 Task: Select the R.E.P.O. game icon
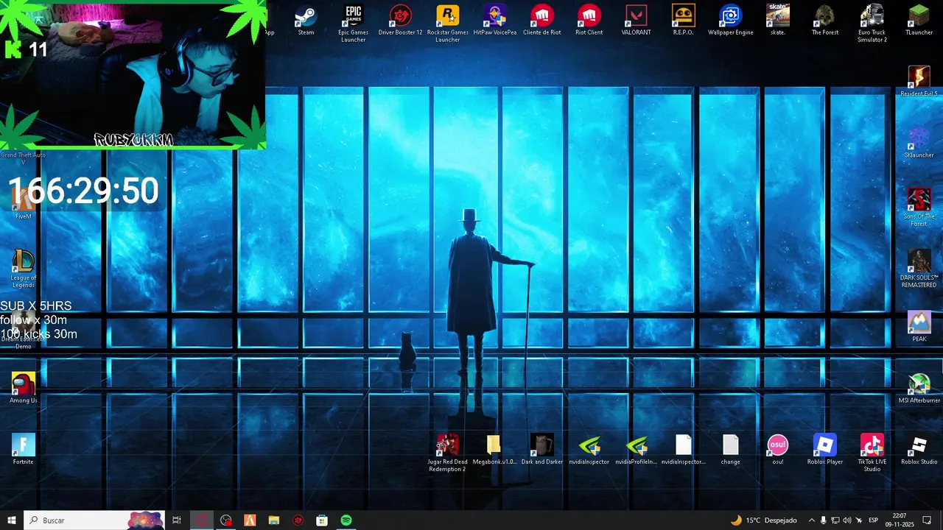(x=684, y=21)
